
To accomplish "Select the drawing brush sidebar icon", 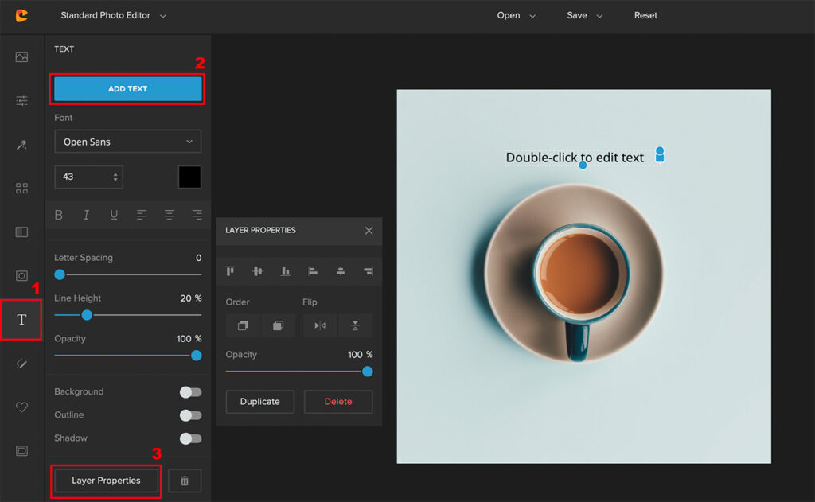I will coord(21,364).
